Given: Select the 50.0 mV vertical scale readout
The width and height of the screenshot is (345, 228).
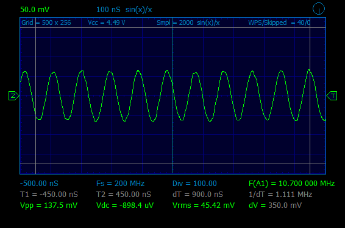Looking at the screenshot, I should 35,10.
